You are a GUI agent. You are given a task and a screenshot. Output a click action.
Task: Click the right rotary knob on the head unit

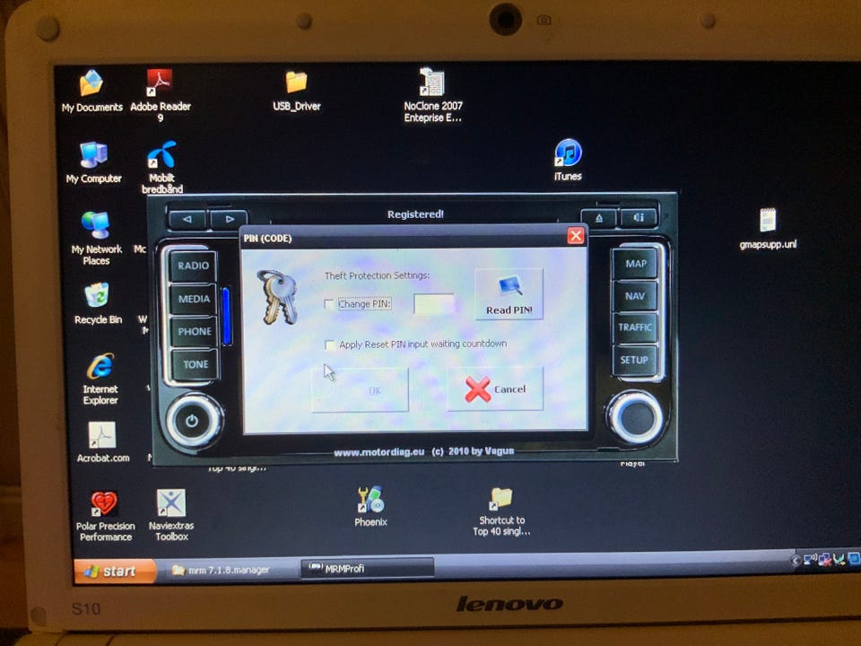click(636, 417)
